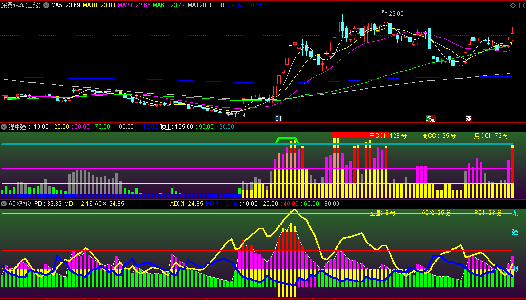Expand the 强中强 indicator dropdown arrow
The image size is (526, 300).
4,127
